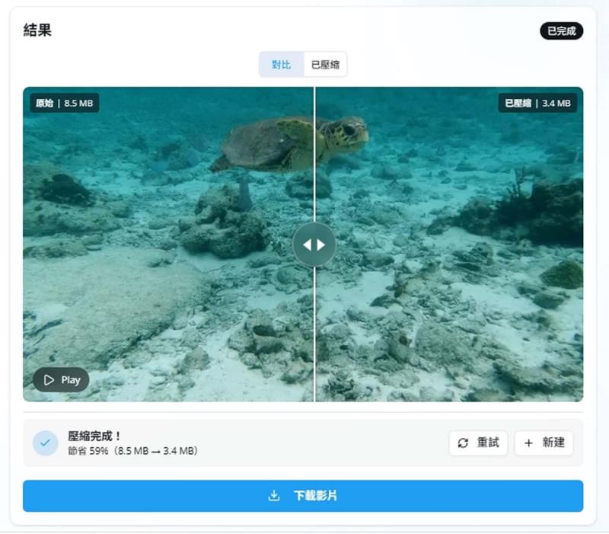Click the 已完成 status badge

pyautogui.click(x=561, y=31)
